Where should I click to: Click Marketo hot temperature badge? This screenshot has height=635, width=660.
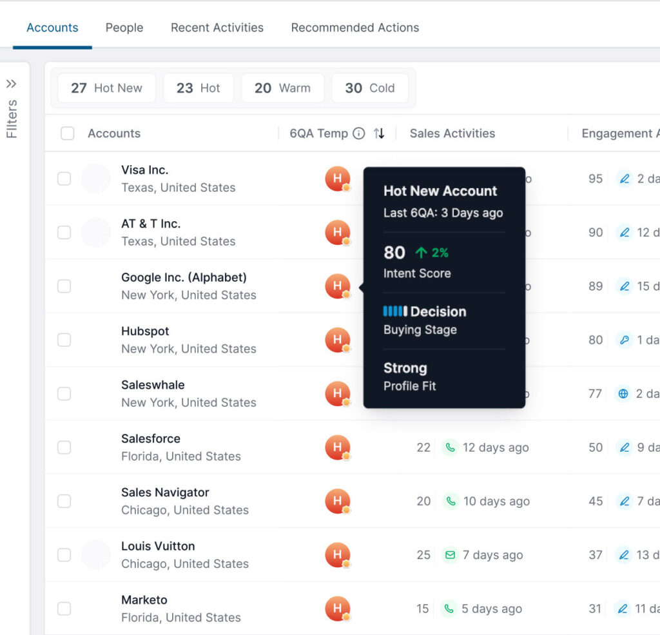tap(337, 609)
